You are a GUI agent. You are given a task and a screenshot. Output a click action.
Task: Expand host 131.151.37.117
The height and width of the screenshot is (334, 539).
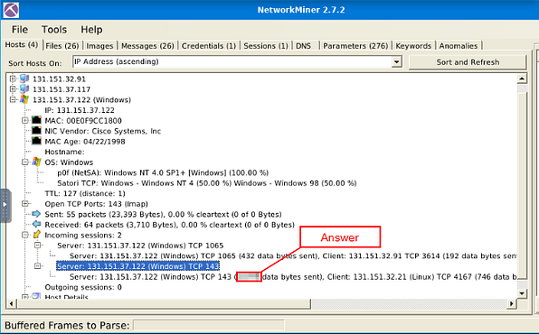point(13,89)
